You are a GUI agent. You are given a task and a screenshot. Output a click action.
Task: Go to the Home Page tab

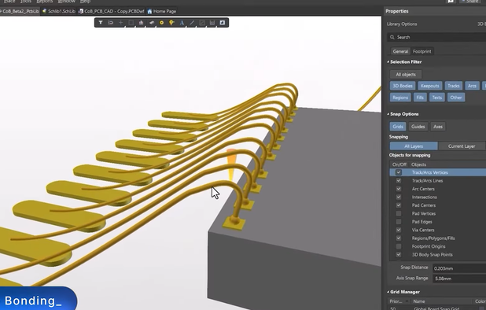(x=162, y=11)
